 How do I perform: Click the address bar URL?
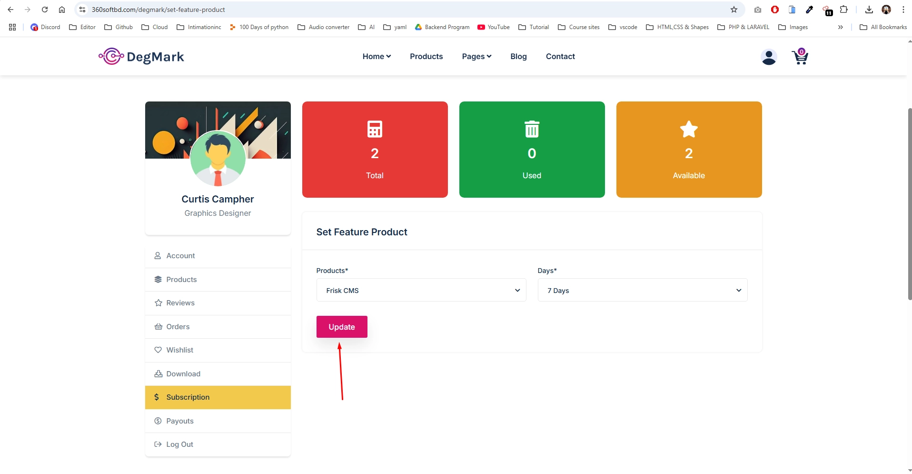(158, 10)
